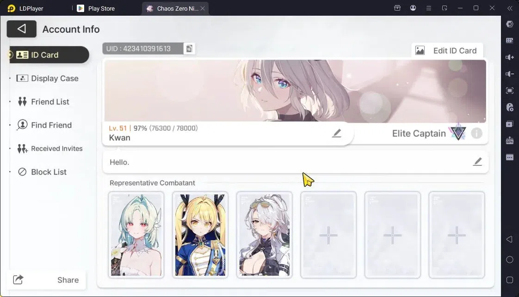Open keyboard mapping tool

(510, 40)
